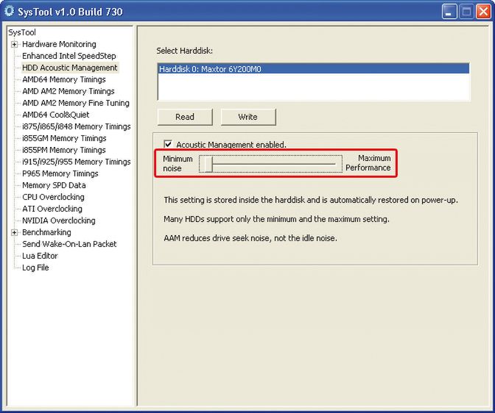Viewport: 495px width, 413px height.
Task: Open i855PM Memory Timings page
Action: [x=64, y=150]
